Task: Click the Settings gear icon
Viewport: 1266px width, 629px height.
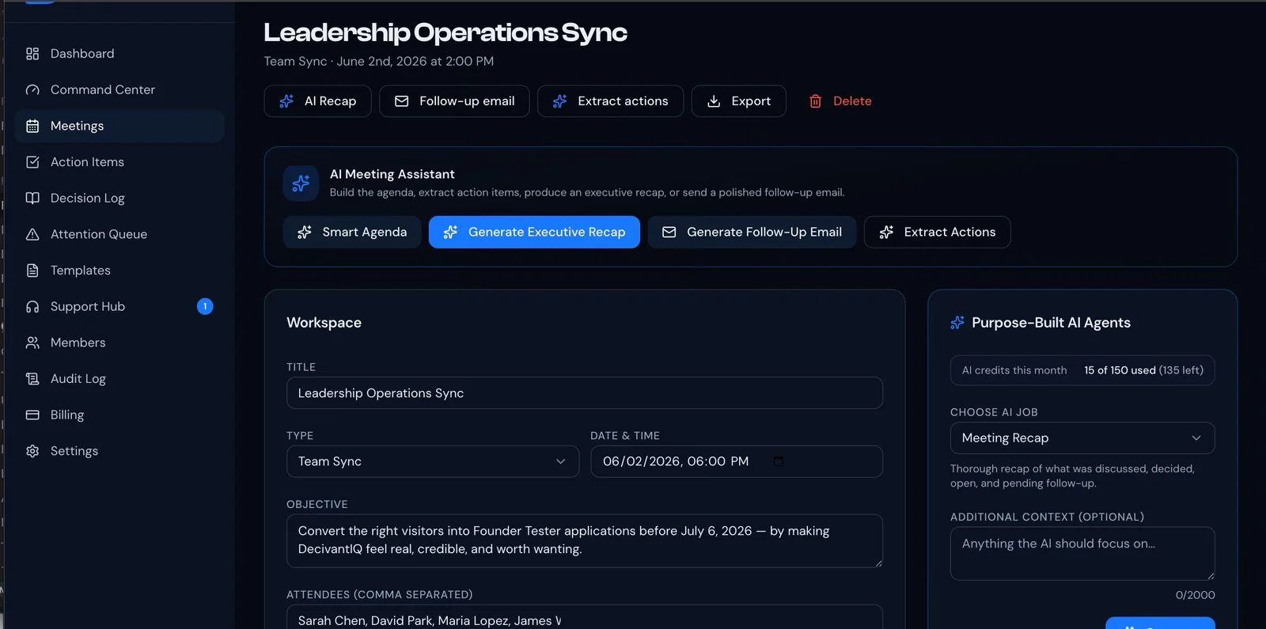Action: 32,451
